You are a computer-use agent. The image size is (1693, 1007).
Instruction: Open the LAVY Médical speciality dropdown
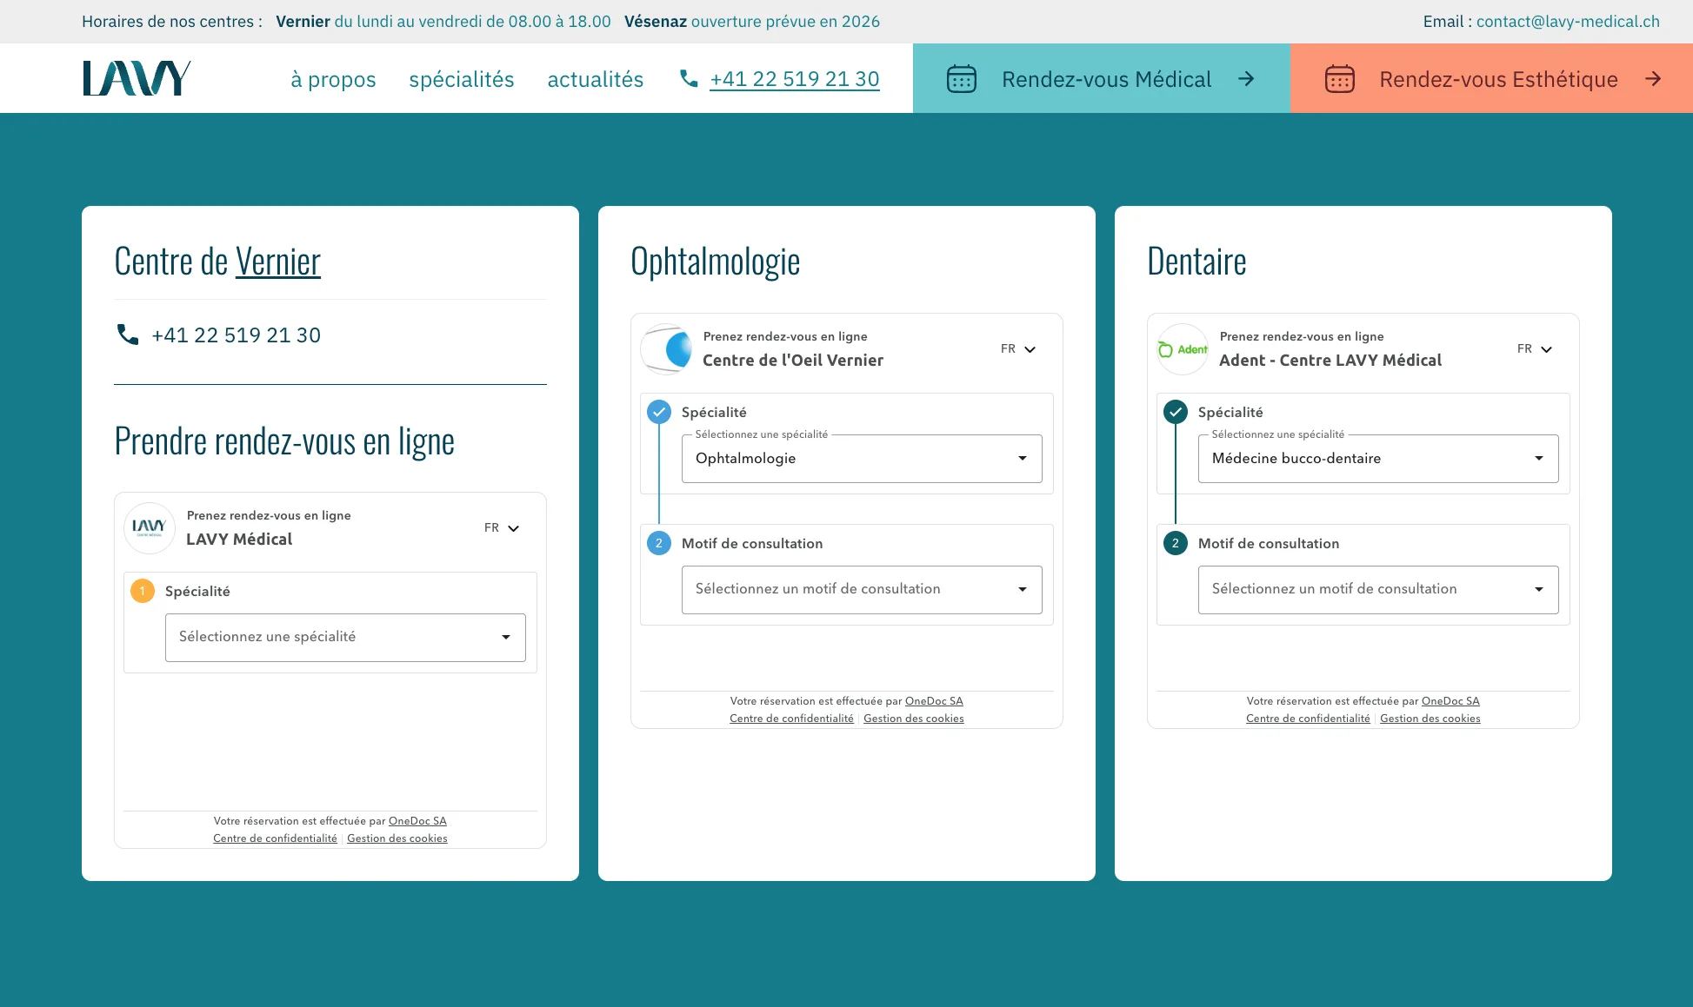(345, 637)
